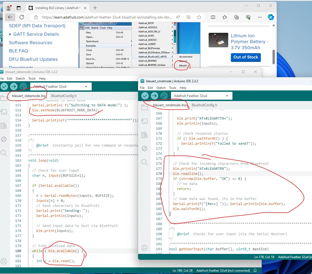312x274 pixels.
Task: Open Search icon in datamode sidebar
Action: tap(4, 153)
